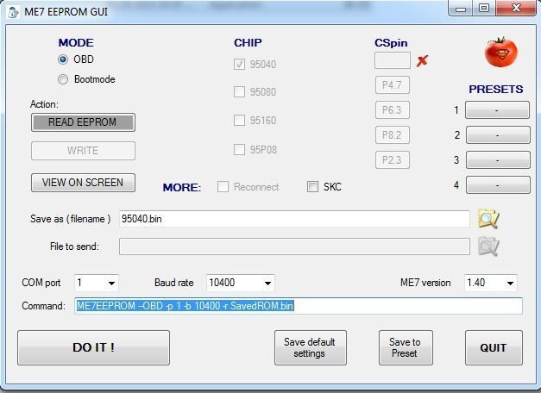Select the Bootmode radio button
The image size is (541, 393).
tap(63, 79)
